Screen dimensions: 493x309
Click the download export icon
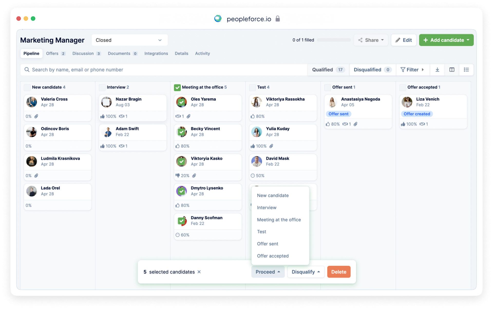(x=437, y=70)
